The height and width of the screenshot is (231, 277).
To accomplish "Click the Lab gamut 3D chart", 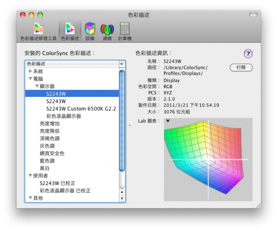I will click(208, 160).
